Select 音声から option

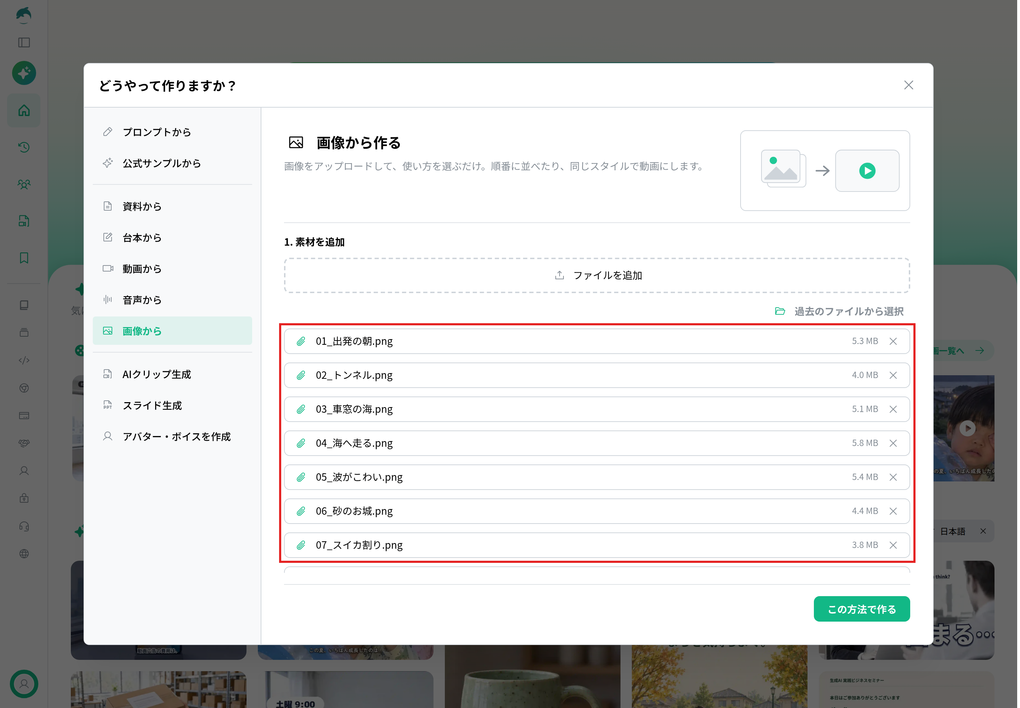pos(172,300)
